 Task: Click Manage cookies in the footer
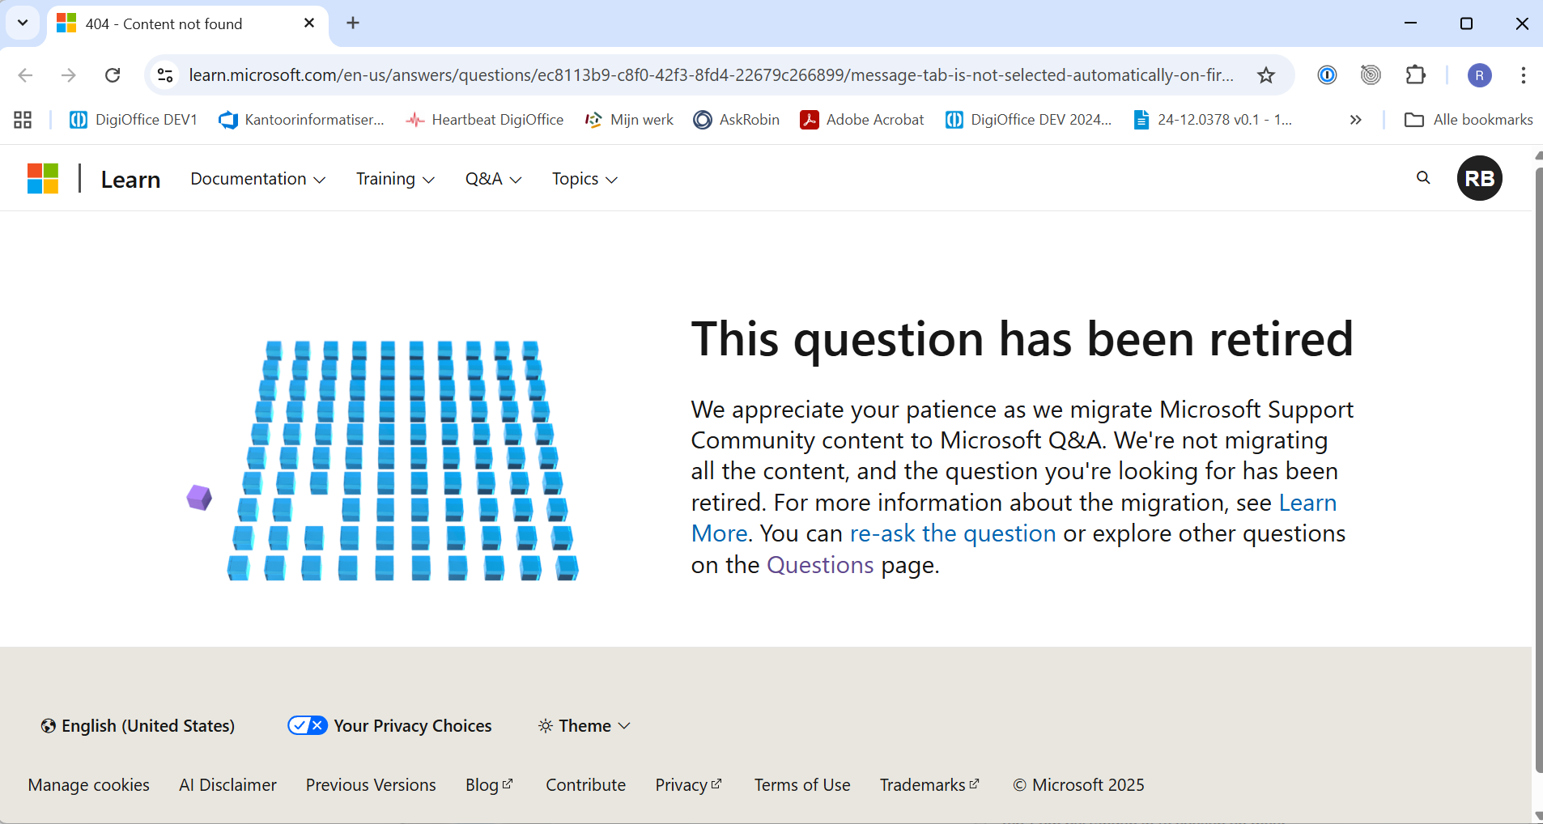[89, 784]
